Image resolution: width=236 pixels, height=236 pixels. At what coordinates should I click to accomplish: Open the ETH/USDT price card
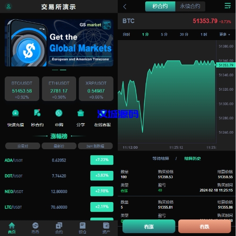pyautogui.click(x=59, y=89)
